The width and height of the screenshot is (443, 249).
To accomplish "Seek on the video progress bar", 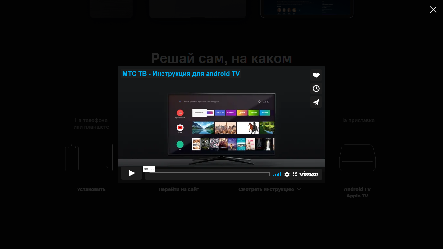I will pyautogui.click(x=209, y=174).
